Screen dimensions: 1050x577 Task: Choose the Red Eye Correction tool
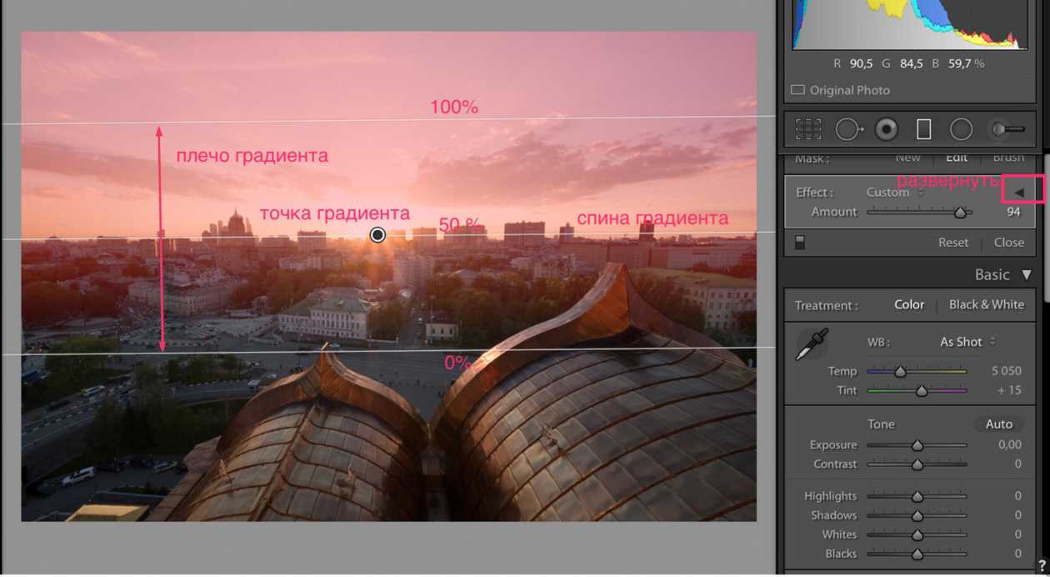(x=886, y=129)
